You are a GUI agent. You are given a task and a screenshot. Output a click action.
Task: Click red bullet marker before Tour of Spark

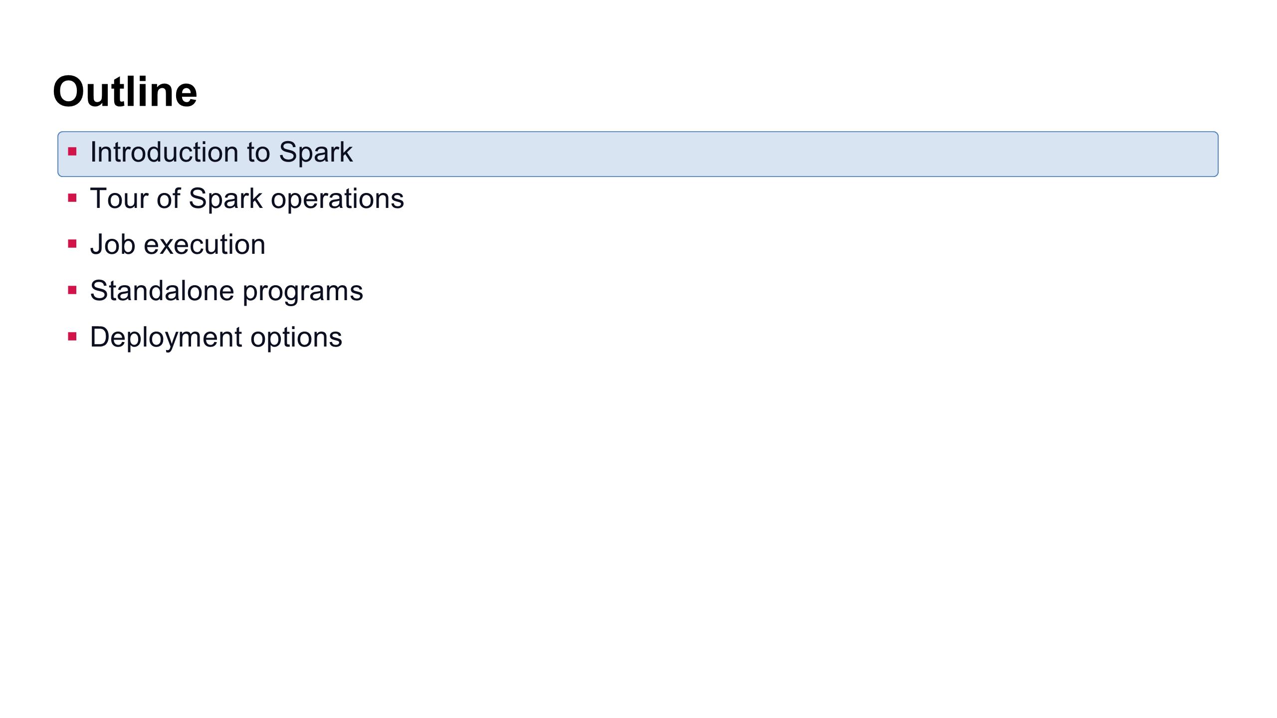72,198
